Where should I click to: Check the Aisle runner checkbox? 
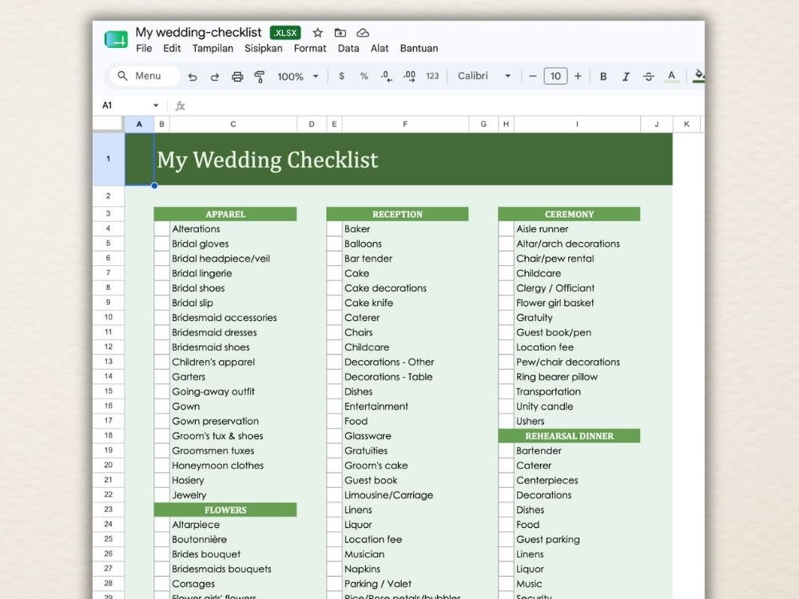click(506, 228)
